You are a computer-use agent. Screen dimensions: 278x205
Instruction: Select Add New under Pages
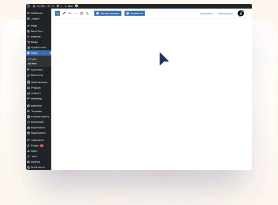[32, 63]
